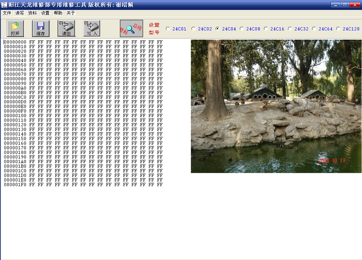Click the pond photo thumbnail
Screen dimensions: 362x260
click(276, 106)
